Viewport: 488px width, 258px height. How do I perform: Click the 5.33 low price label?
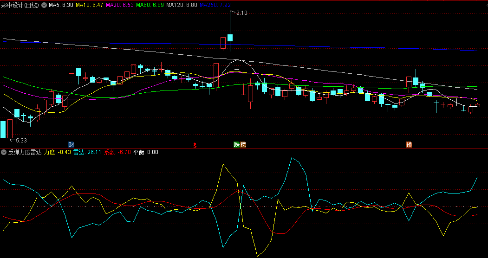click(x=21, y=141)
